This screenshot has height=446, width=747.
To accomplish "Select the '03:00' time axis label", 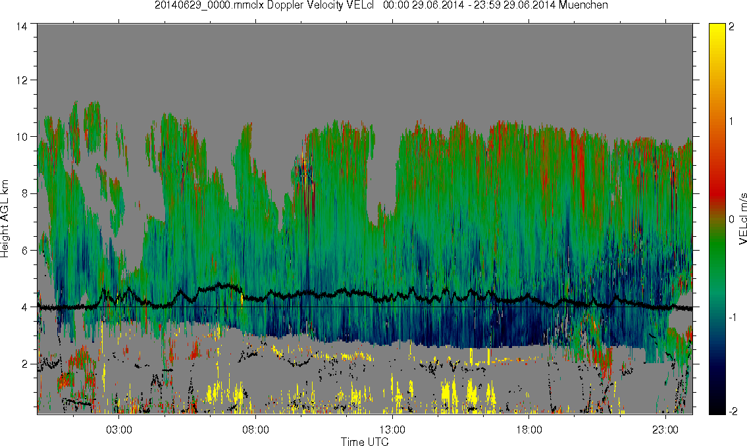I will point(118,430).
